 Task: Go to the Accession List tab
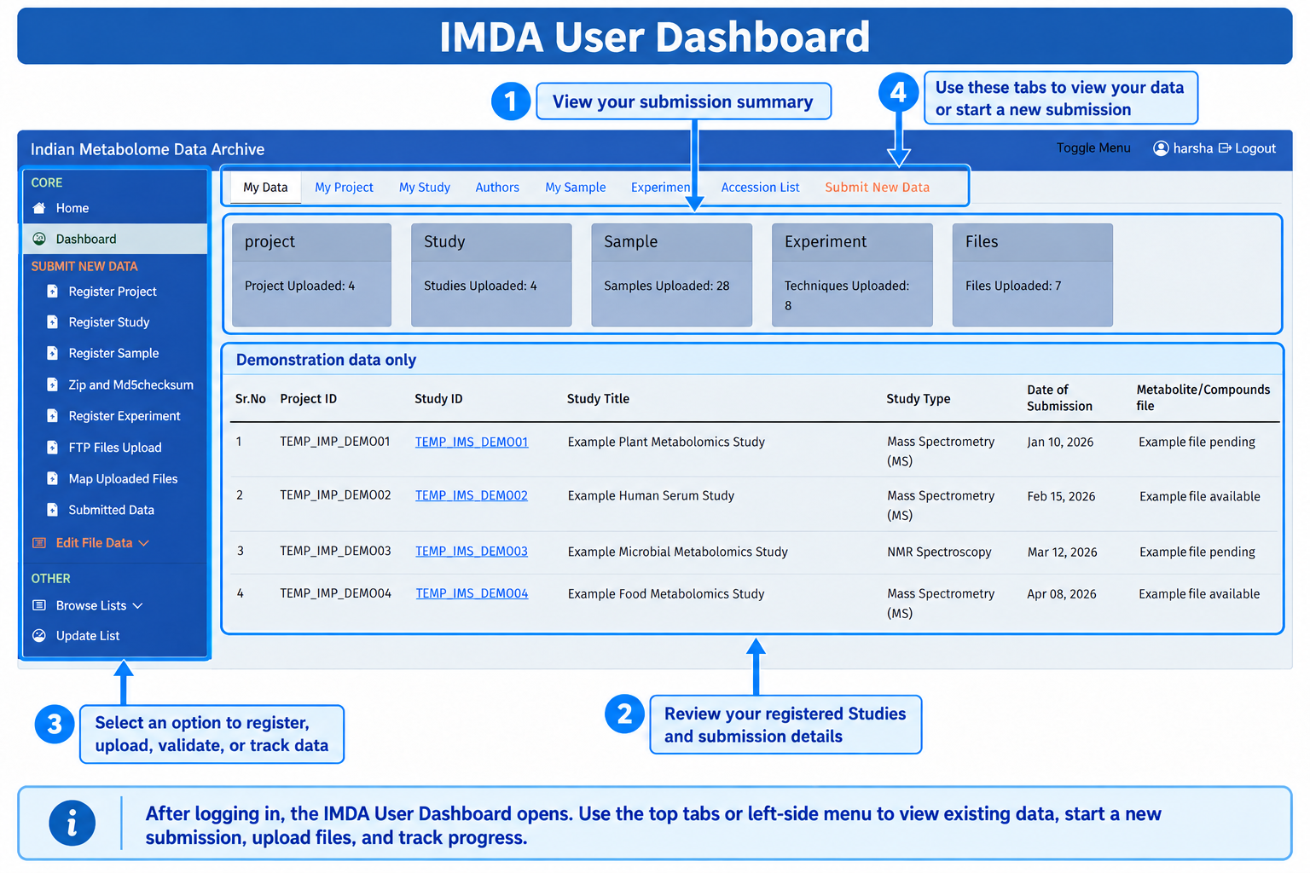point(761,188)
